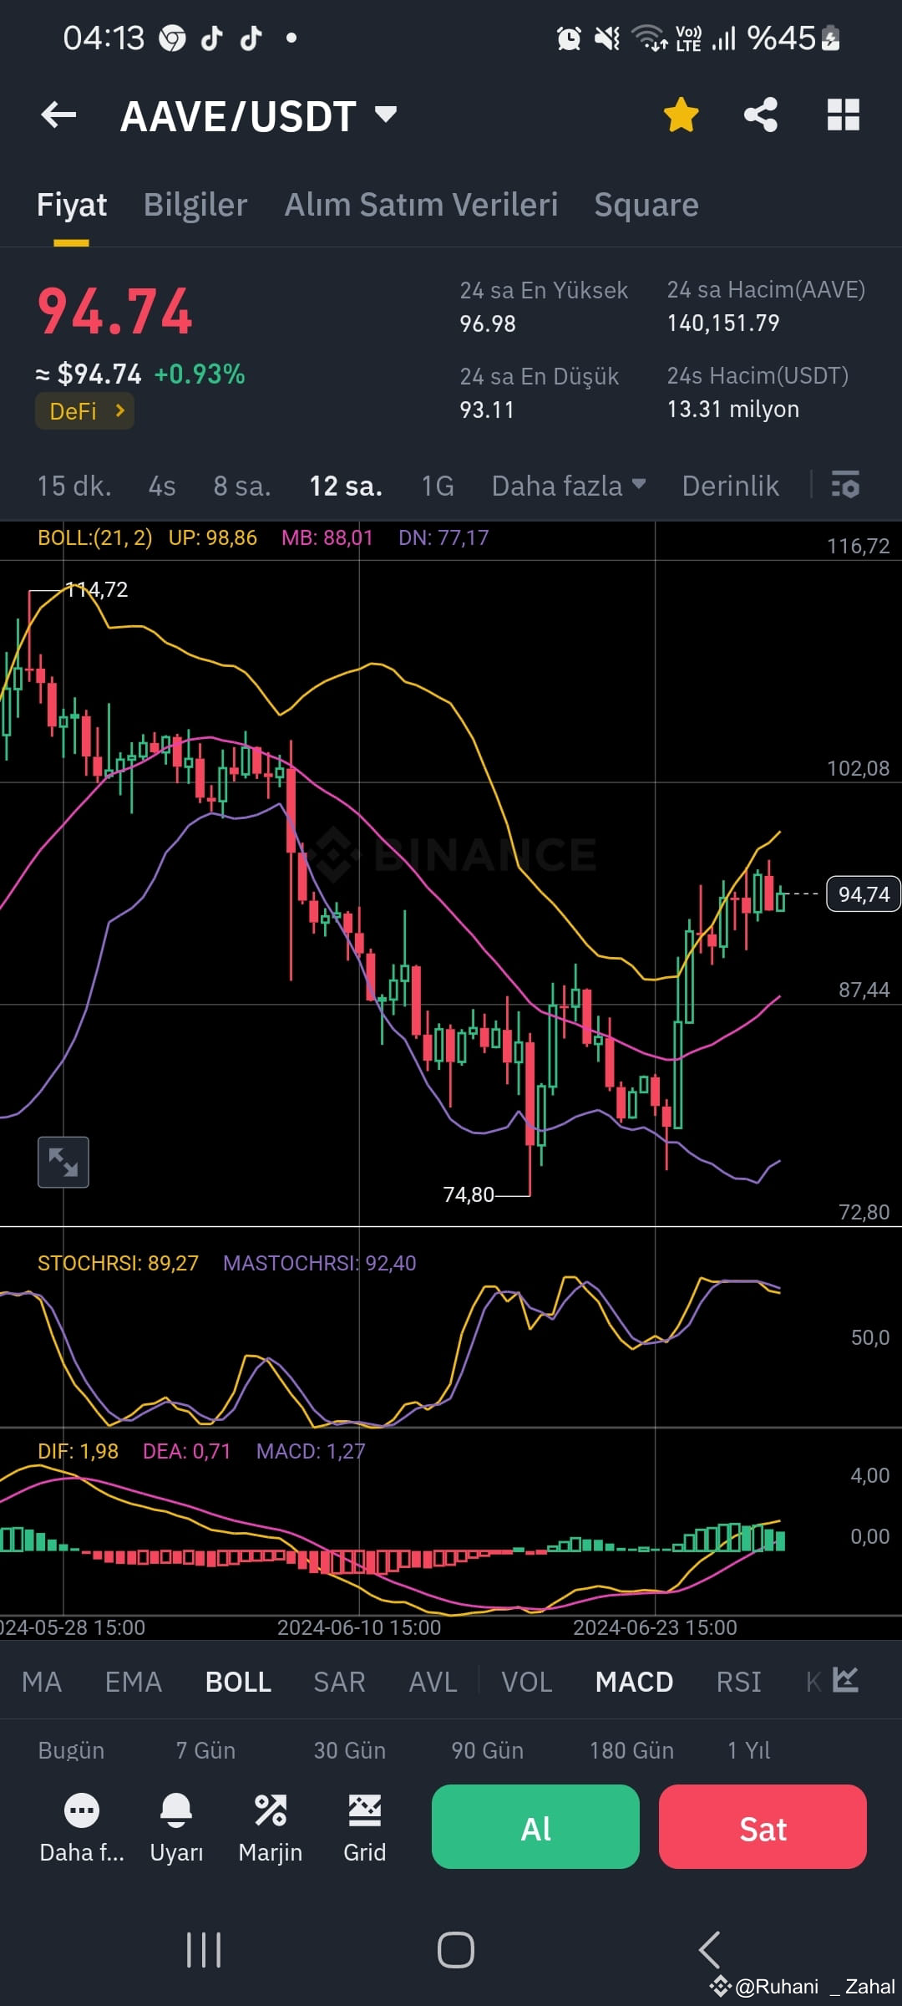Select the 4s timeframe

tap(162, 486)
